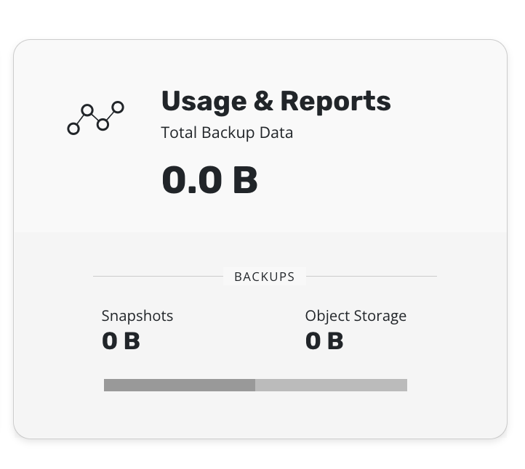525x469 pixels.
Task: Click the top-right node of the graph icon
Action: 118,107
